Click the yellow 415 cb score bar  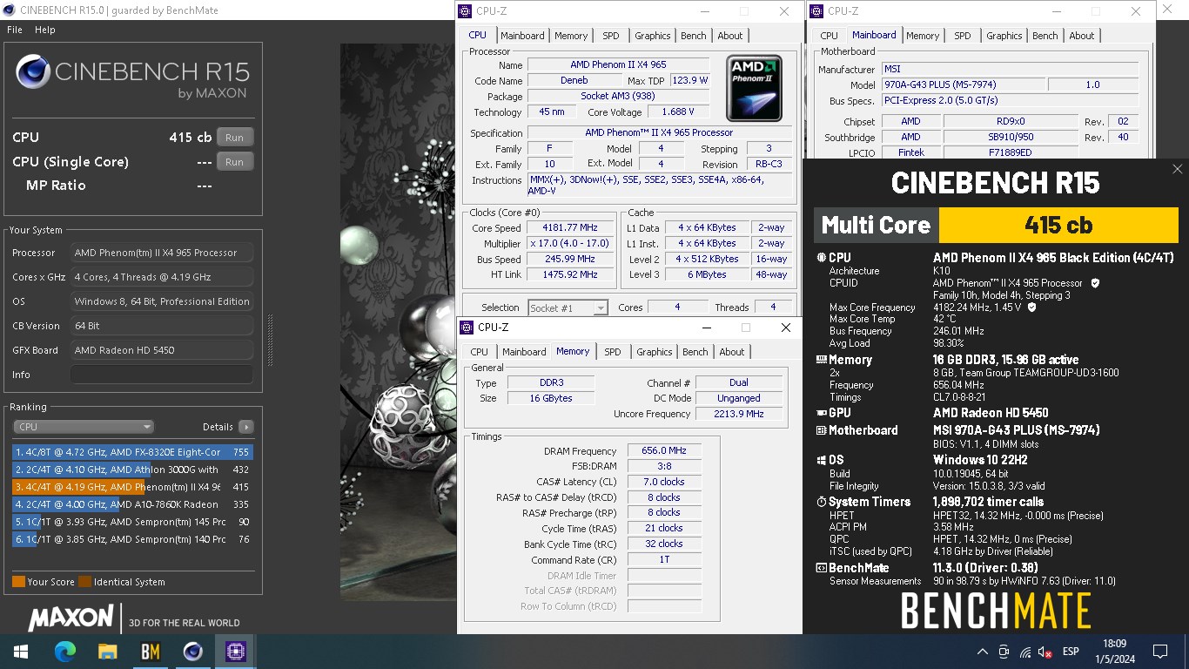point(1058,225)
